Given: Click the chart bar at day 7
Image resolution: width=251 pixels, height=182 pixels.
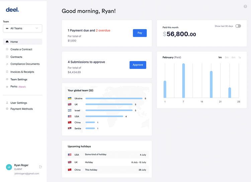Looking at the screenshot, I should pyautogui.click(x=183, y=81).
